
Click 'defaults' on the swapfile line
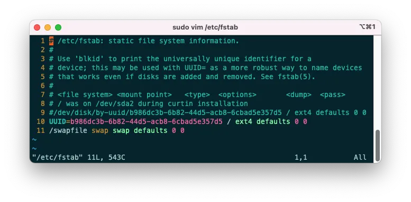click(150, 131)
